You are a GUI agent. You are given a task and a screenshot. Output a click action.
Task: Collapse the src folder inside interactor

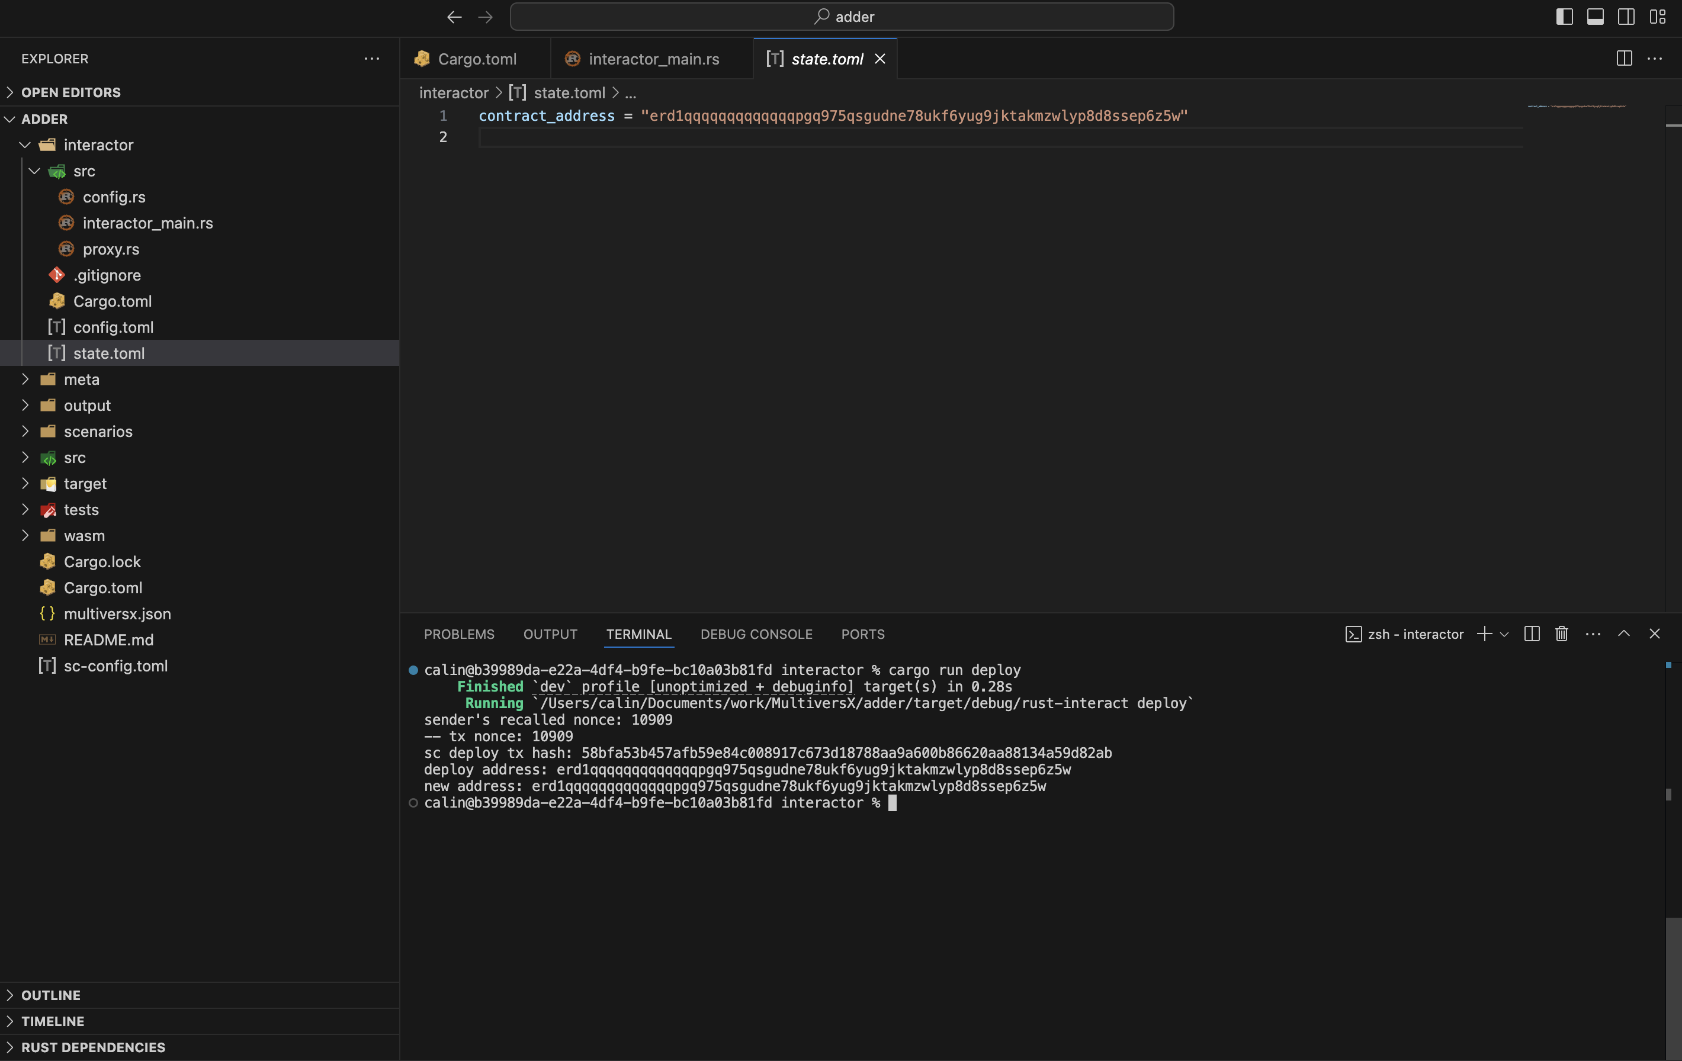click(x=200, y=171)
